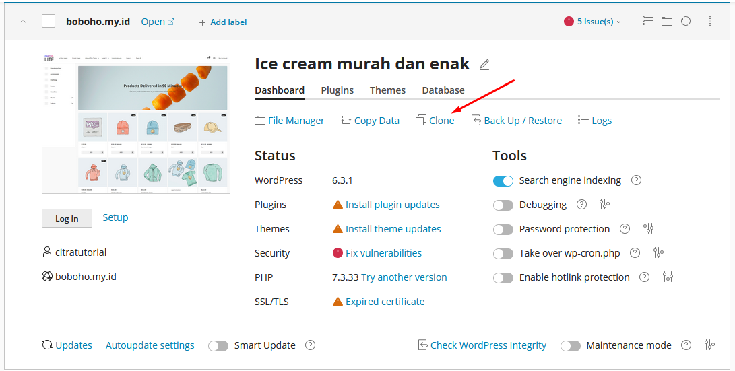Screen dimensions: 735x371
Task: Click the WordPress version 6.3.1 text
Action: [342, 181]
